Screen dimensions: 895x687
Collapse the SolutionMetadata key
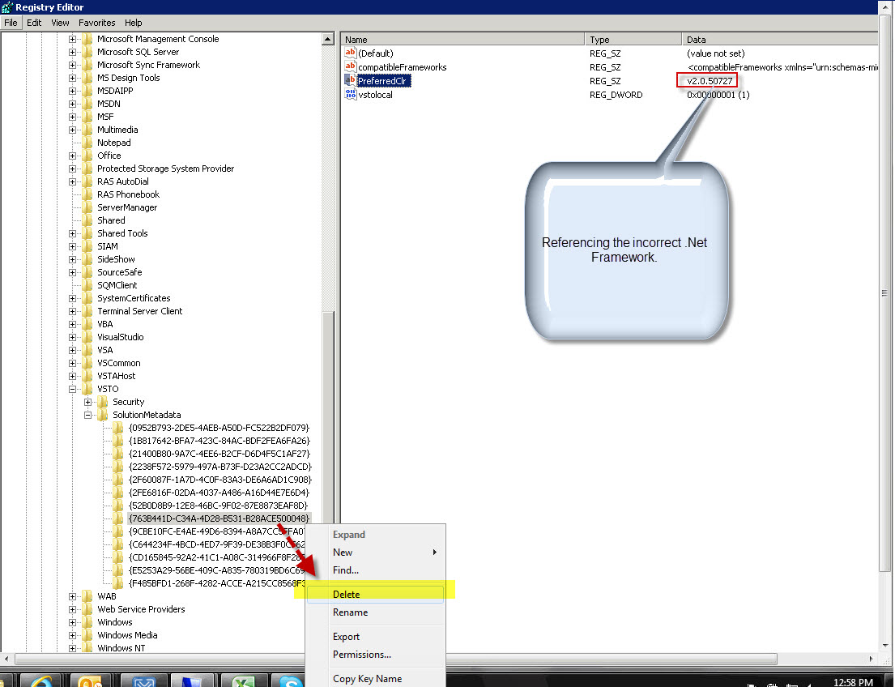[88, 415]
